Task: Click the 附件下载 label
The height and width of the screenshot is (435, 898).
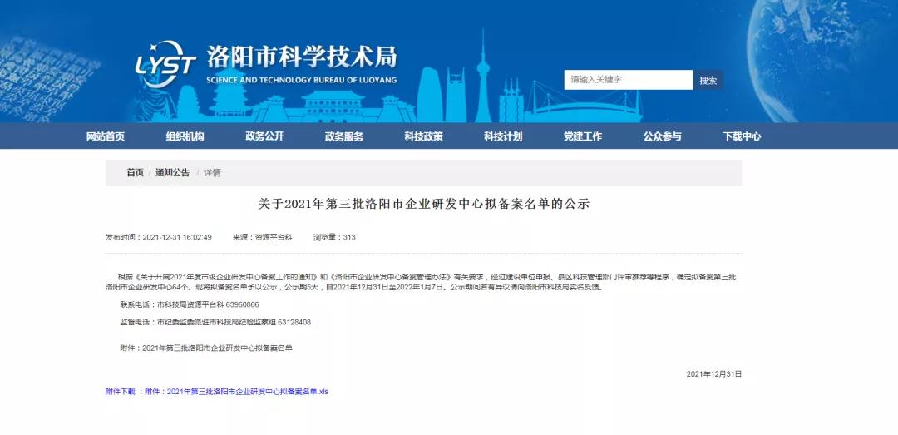Action: pyautogui.click(x=121, y=392)
